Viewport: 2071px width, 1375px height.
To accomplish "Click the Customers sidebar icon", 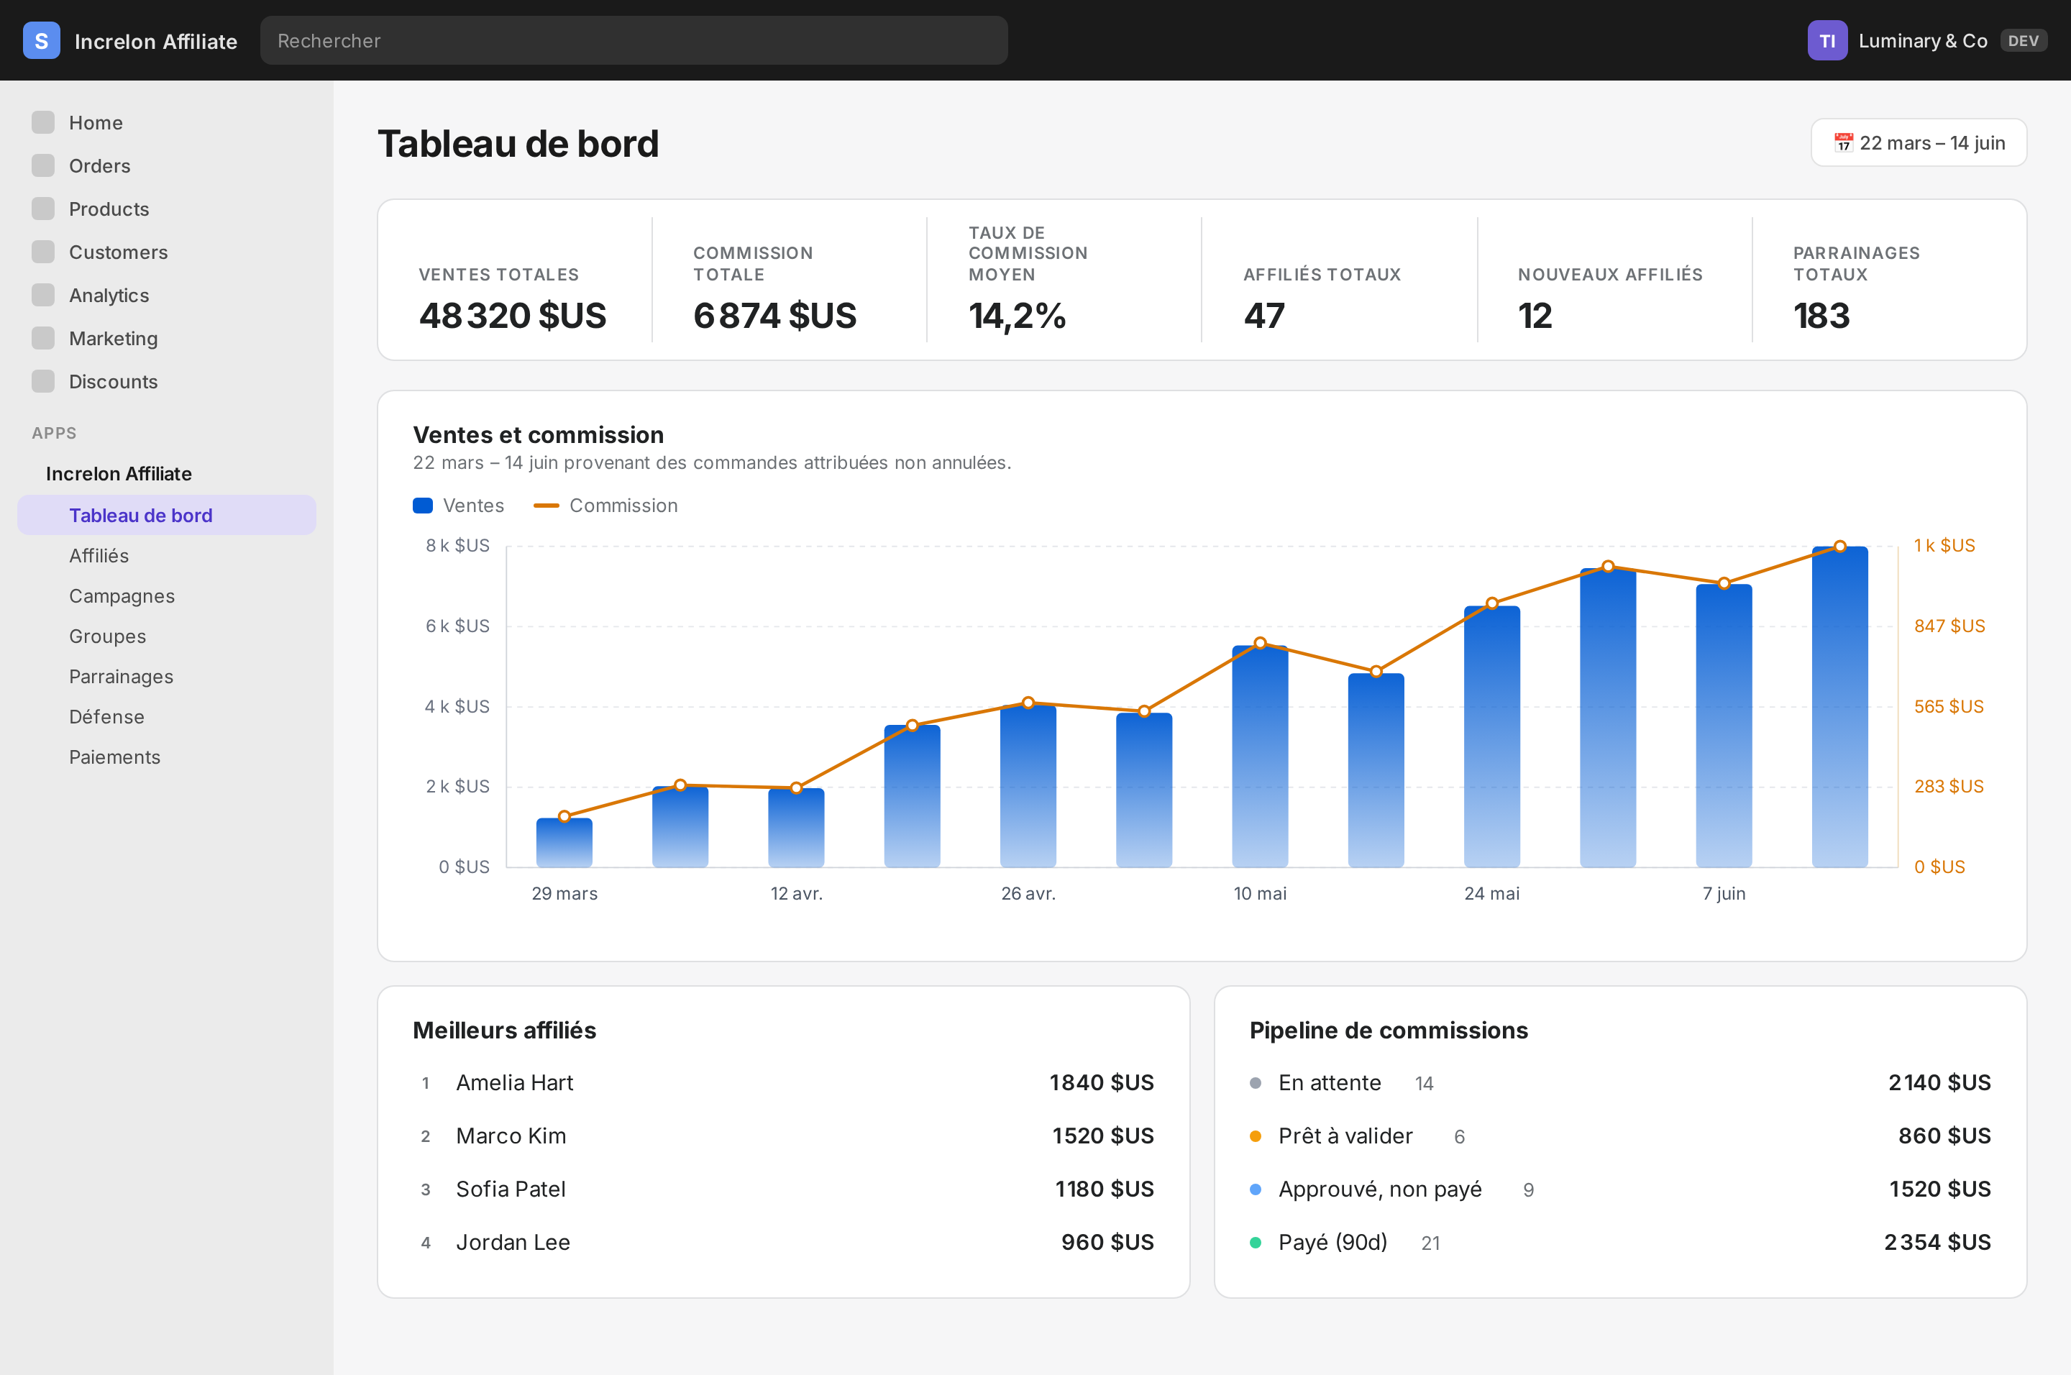I will click(x=43, y=252).
